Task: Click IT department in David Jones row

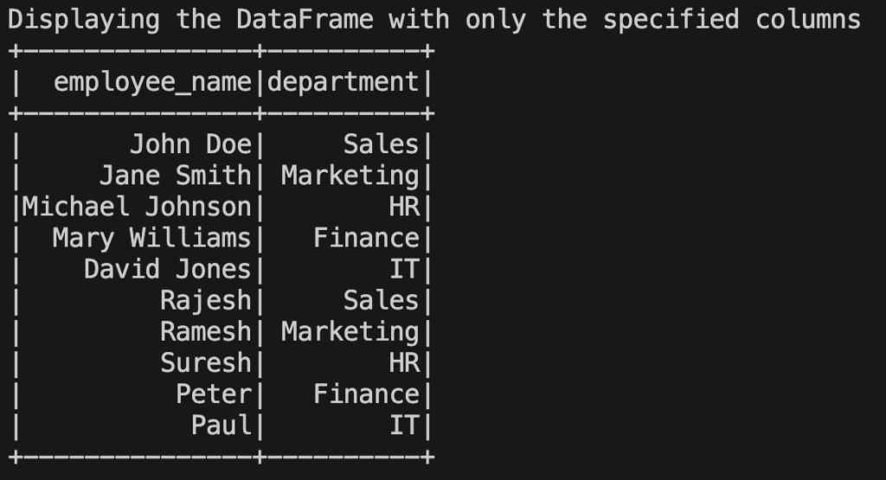Action: [x=404, y=269]
